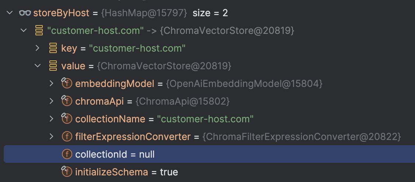Click the stacked icon next to value
Viewport: 415px width, 182px height.
point(53,66)
